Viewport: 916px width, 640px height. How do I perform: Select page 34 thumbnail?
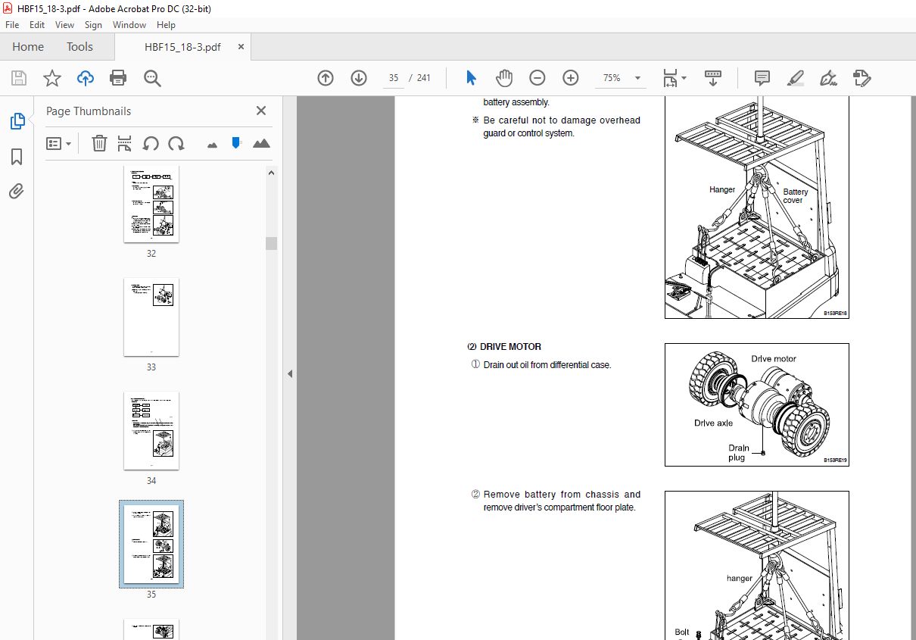click(151, 430)
